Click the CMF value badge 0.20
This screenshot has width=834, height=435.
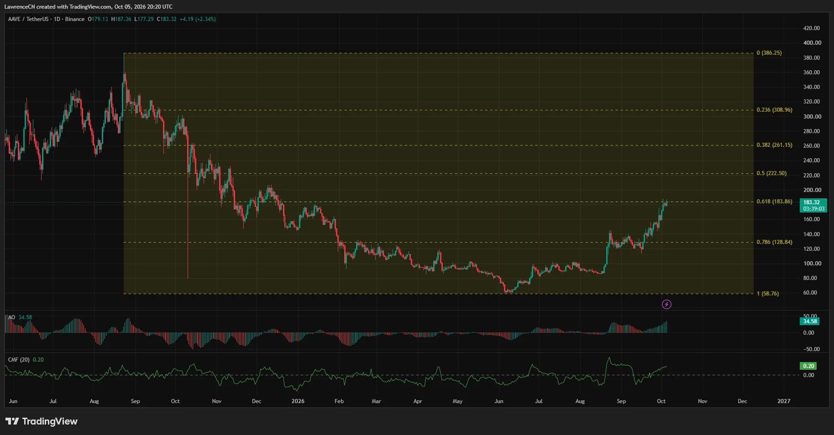coord(808,366)
